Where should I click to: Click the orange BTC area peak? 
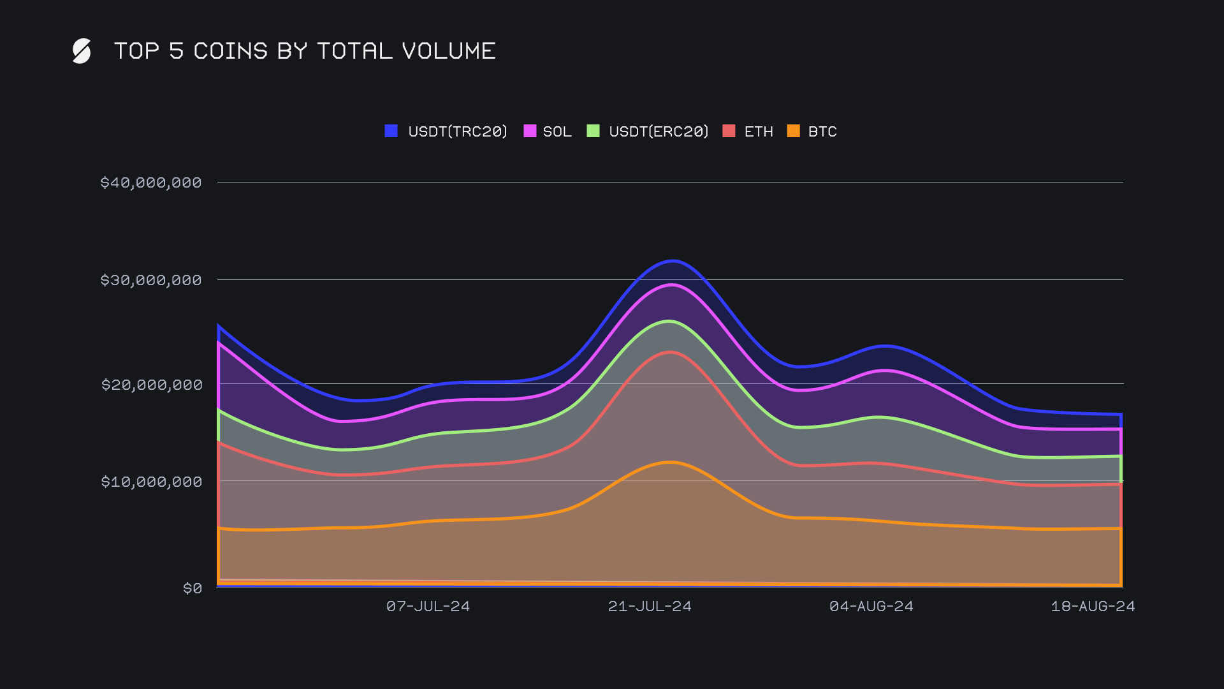pos(671,463)
